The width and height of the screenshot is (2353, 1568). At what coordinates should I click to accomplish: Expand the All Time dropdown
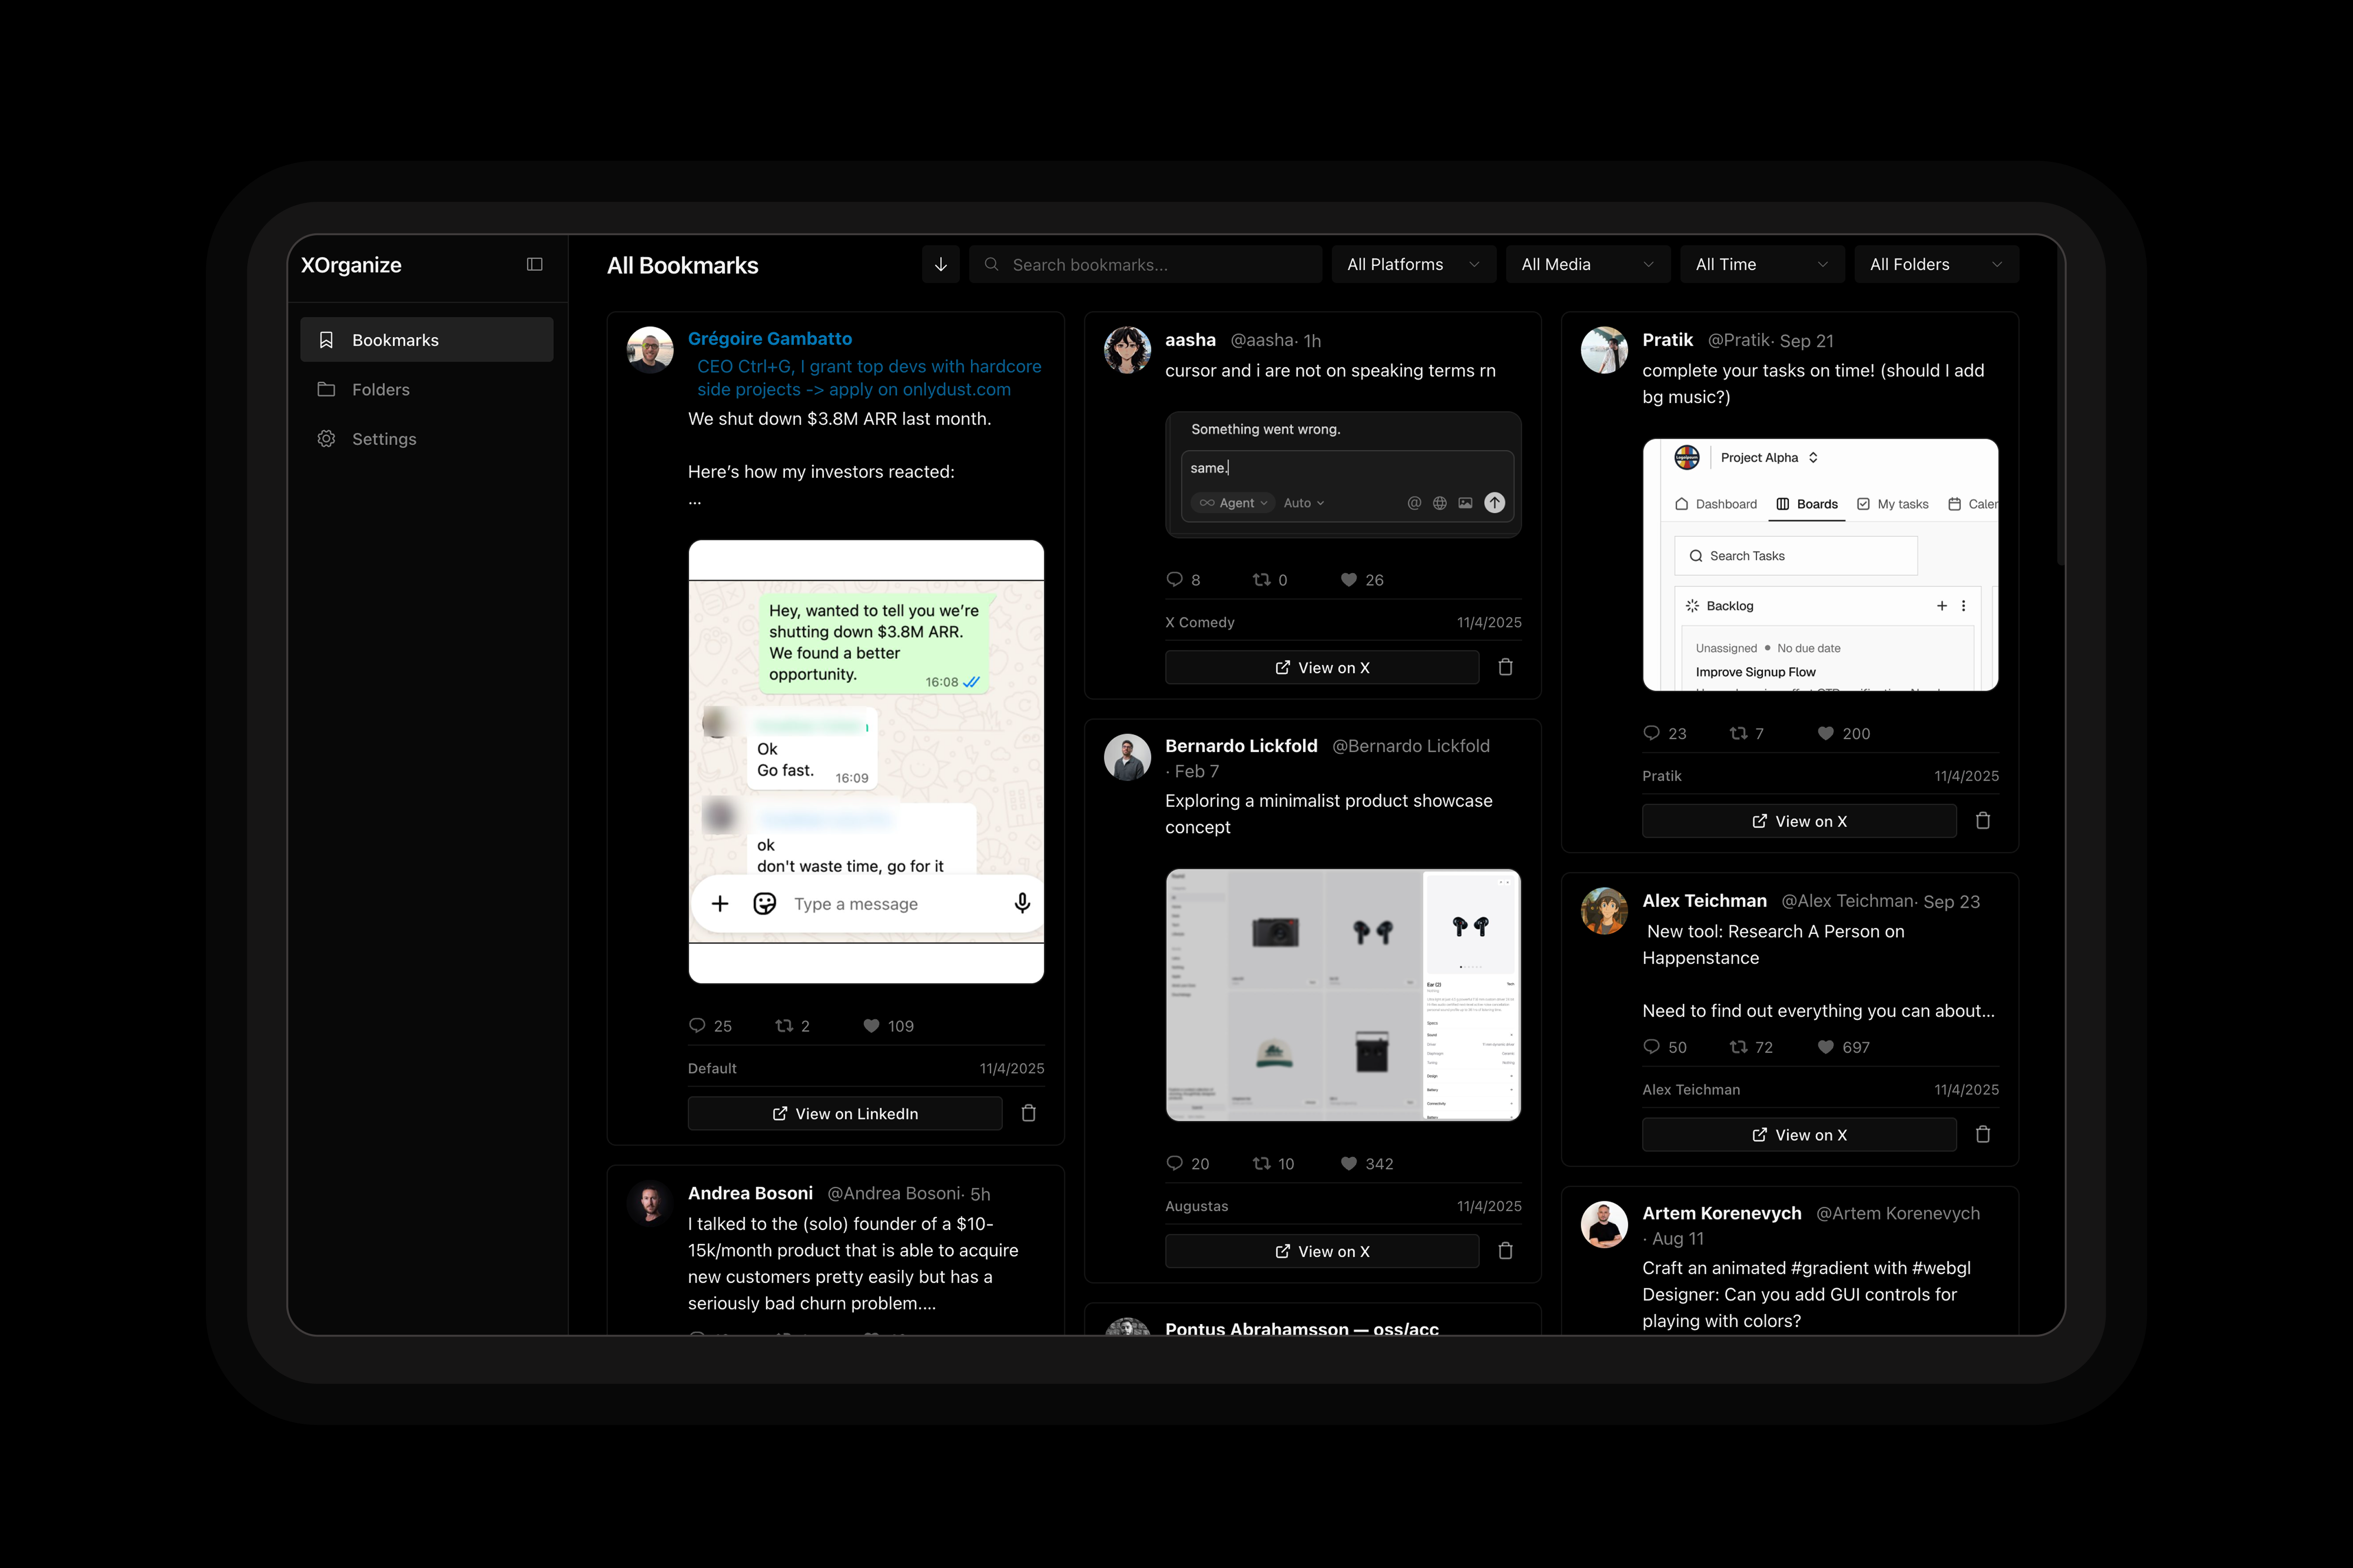(x=1762, y=264)
